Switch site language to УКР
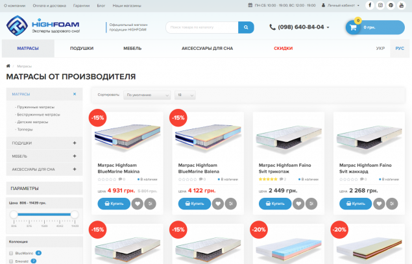 380,49
